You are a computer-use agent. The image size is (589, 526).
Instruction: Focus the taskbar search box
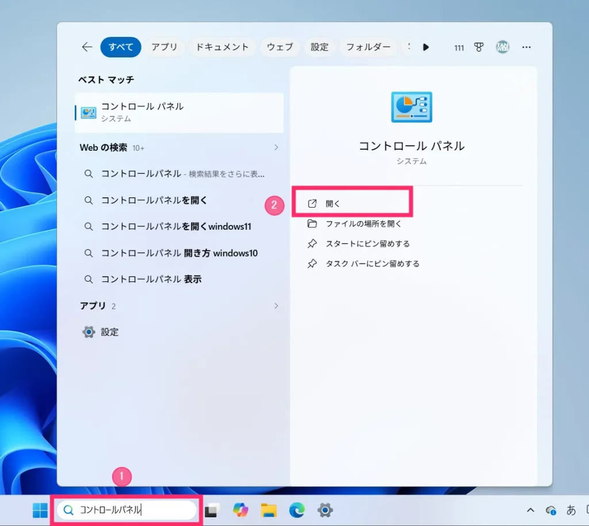(x=127, y=510)
